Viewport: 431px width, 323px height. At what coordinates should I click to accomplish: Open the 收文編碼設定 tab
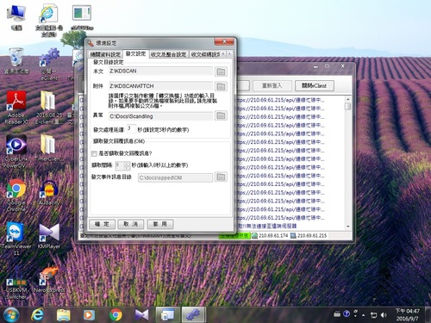coord(205,54)
